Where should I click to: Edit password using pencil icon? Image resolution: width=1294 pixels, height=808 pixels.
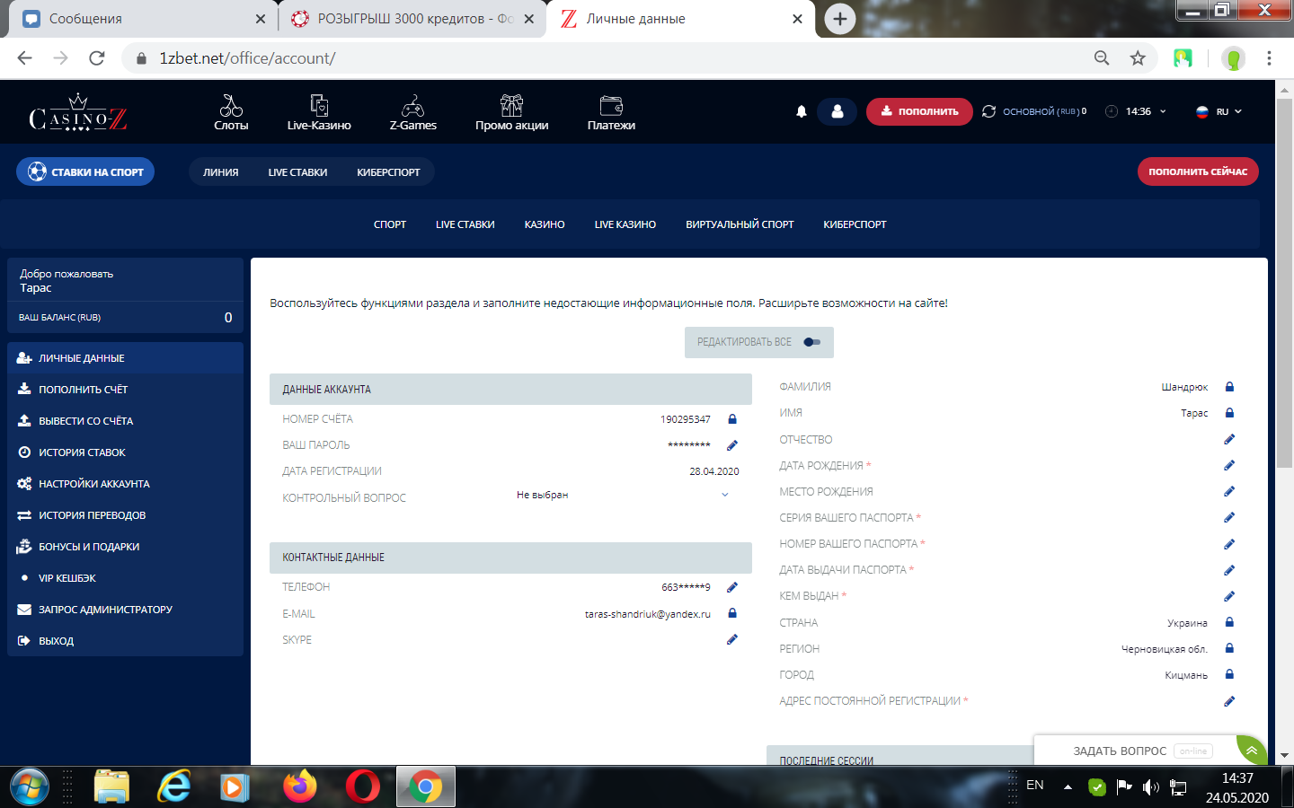click(x=732, y=445)
